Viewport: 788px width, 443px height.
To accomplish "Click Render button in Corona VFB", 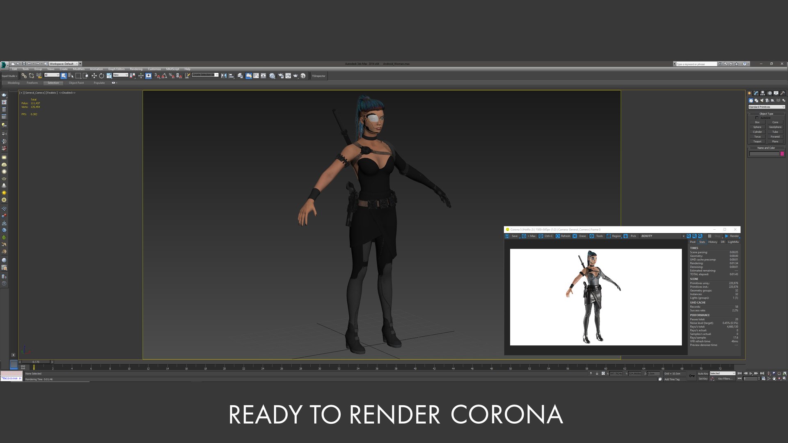I will coord(732,236).
